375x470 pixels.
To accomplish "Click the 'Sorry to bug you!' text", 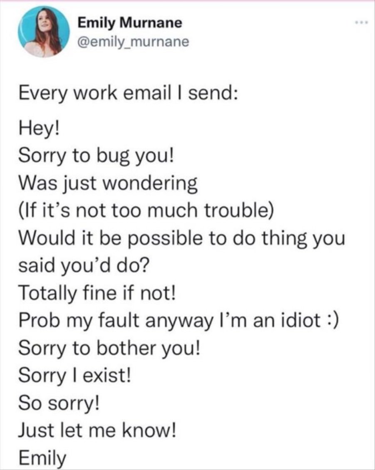I will coord(96,156).
